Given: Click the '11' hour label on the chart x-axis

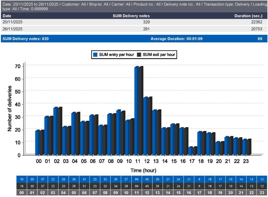Looking at the screenshot, I should click(138, 161).
